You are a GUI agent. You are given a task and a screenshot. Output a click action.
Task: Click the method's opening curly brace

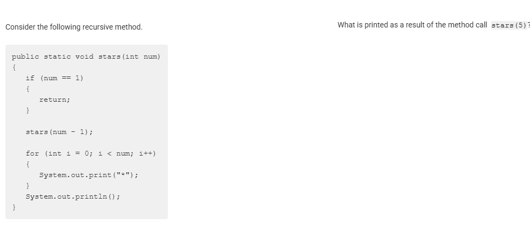[14, 67]
